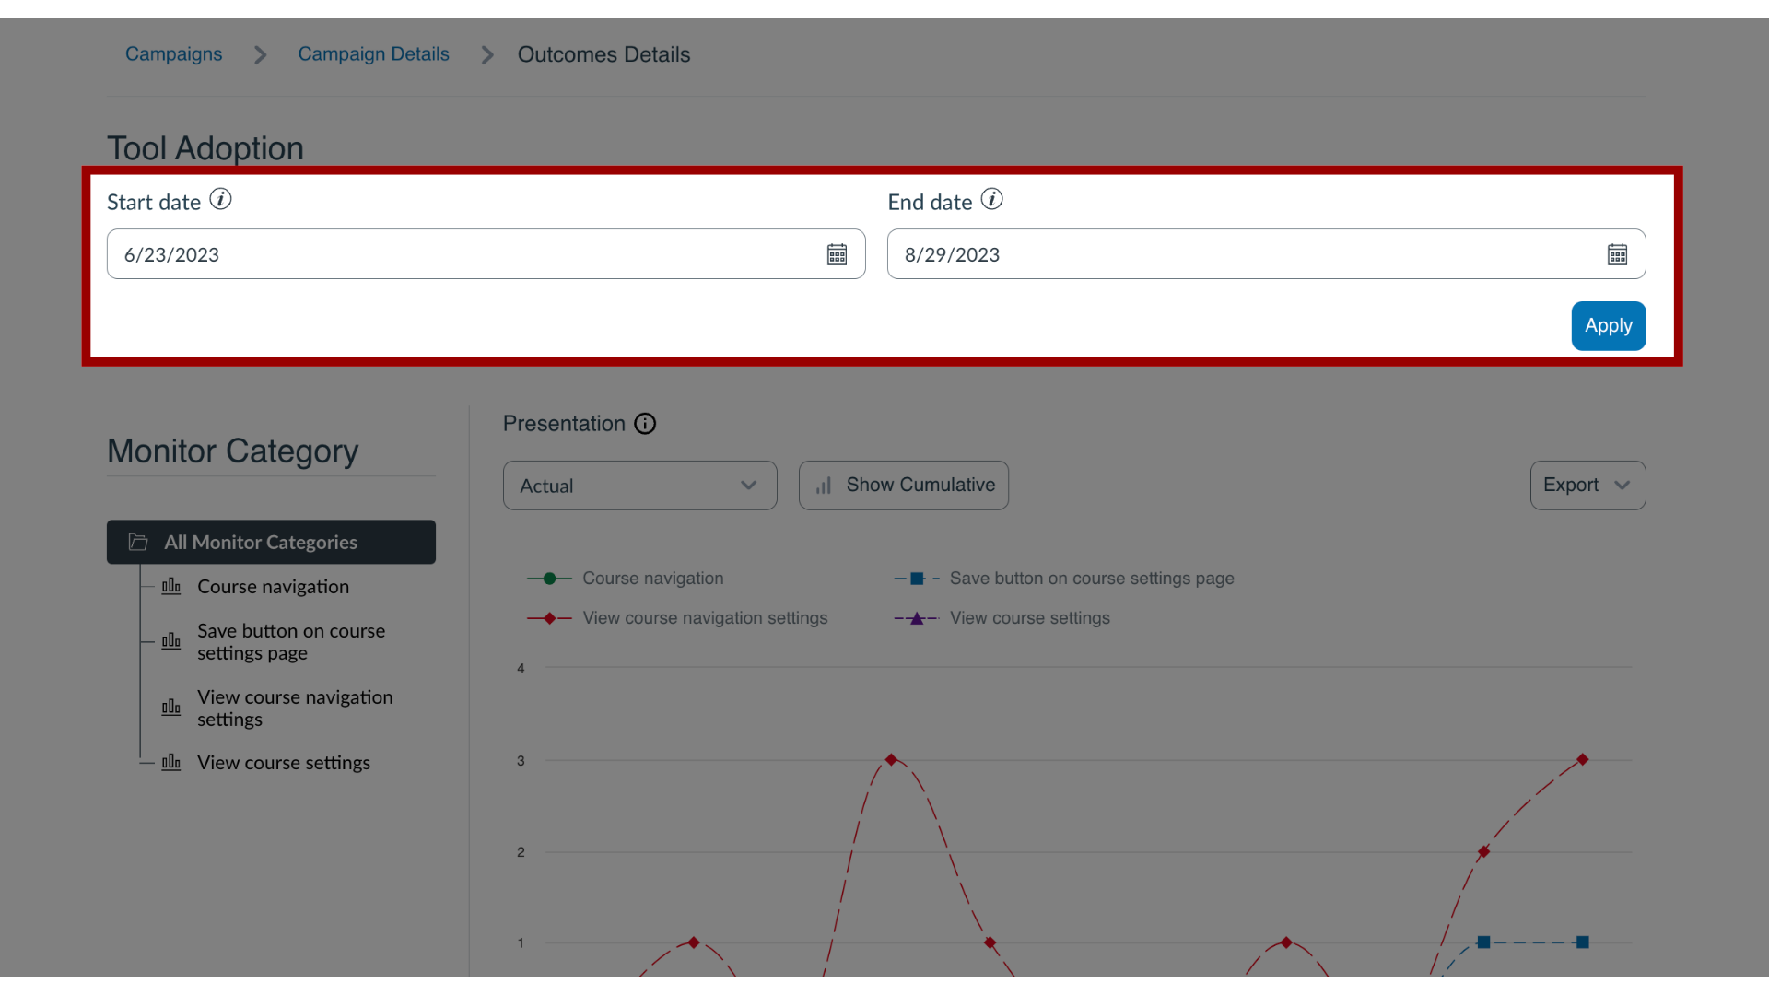The height and width of the screenshot is (995, 1769).
Task: Click the info icon next to End date
Action: coord(992,201)
